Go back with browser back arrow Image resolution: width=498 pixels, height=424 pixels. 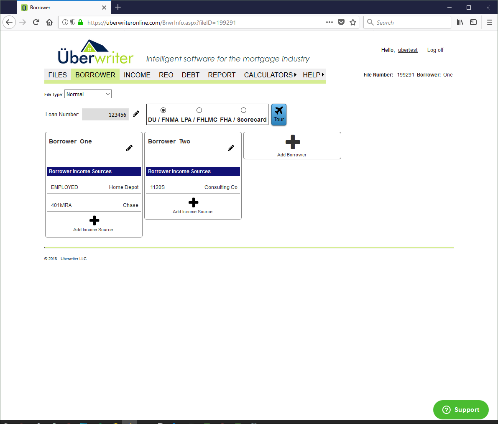tap(9, 22)
